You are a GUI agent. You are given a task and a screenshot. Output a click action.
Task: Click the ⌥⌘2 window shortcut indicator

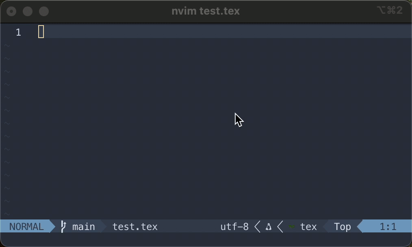(x=389, y=11)
